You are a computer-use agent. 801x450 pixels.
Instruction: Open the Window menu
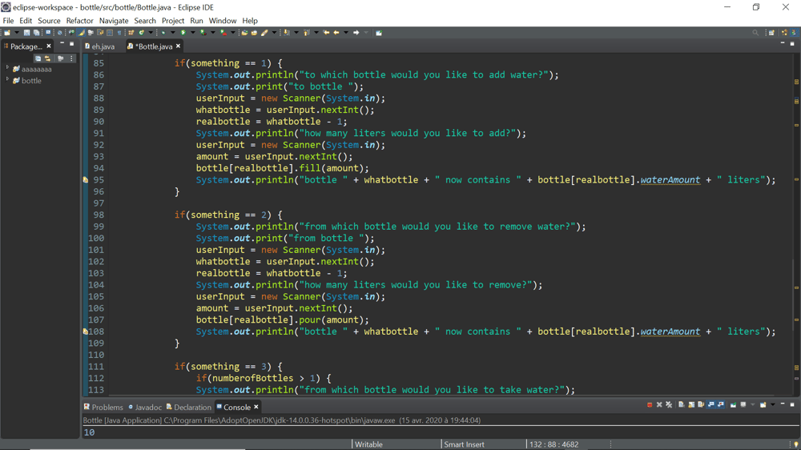tap(222, 21)
